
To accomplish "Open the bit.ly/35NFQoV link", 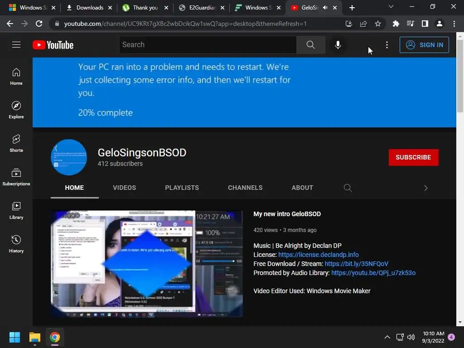I will 356,264.
